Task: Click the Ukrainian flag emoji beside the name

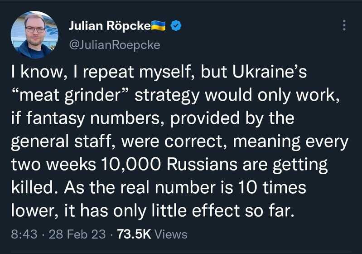Action: [158, 26]
